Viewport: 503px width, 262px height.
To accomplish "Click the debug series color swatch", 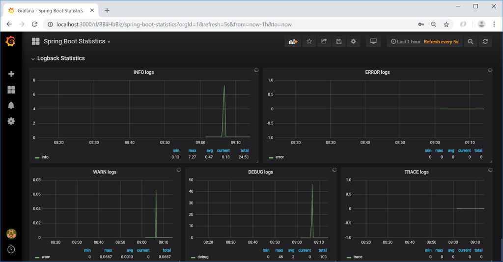I will (193, 258).
